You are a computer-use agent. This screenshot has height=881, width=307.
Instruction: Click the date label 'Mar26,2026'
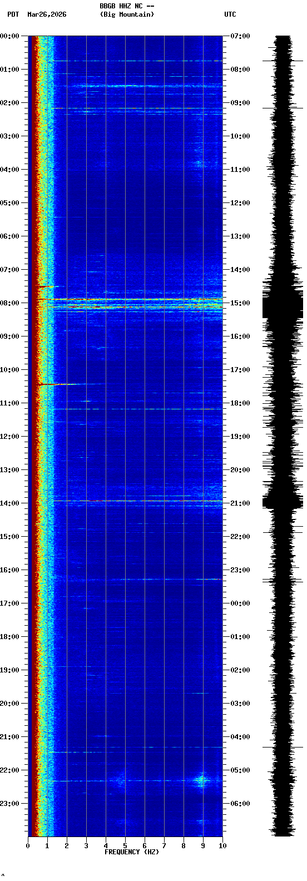(x=47, y=14)
